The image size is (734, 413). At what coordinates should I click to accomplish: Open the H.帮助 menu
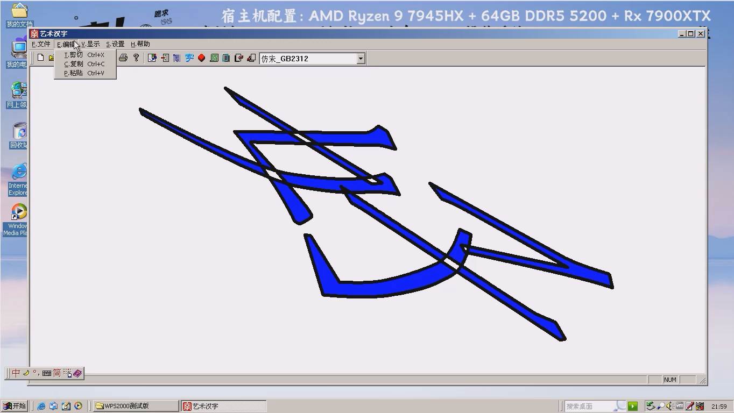(140, 44)
